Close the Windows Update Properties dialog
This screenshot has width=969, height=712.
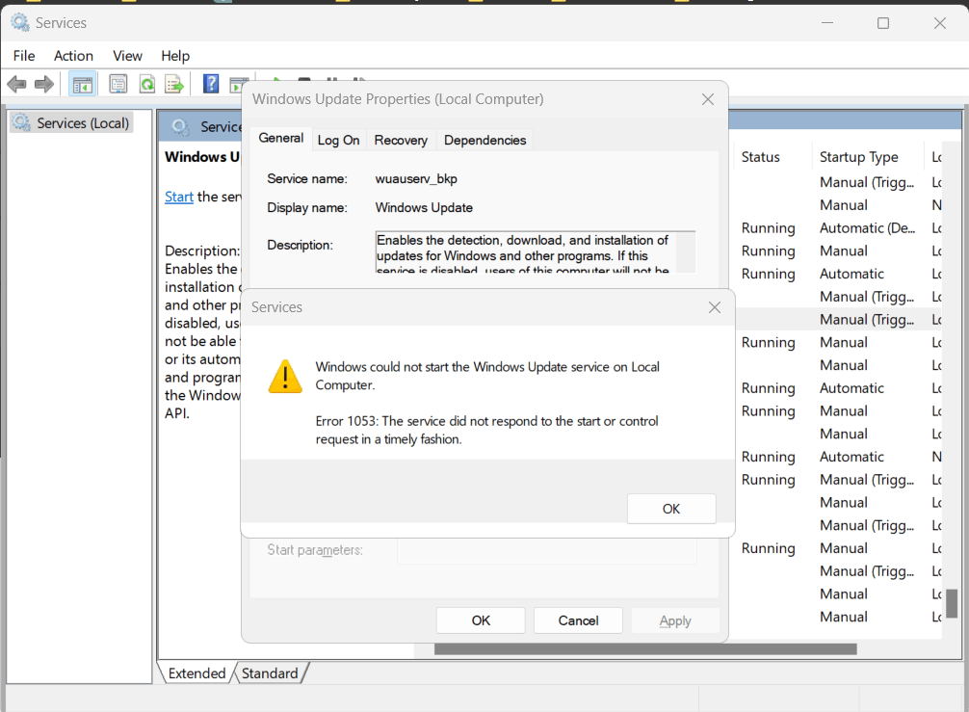tap(708, 99)
